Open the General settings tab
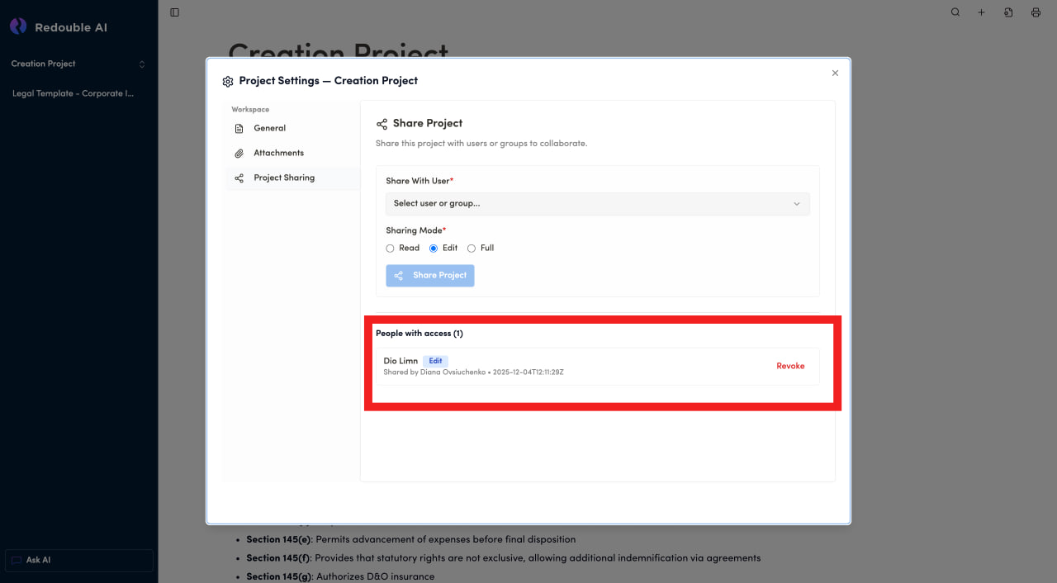1057x583 pixels. pos(269,129)
